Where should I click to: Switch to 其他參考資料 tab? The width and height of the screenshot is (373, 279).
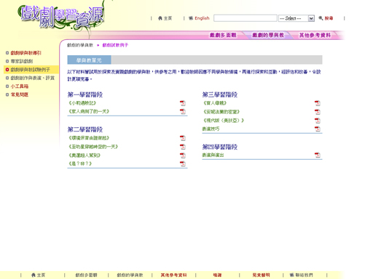pyautogui.click(x=315, y=36)
